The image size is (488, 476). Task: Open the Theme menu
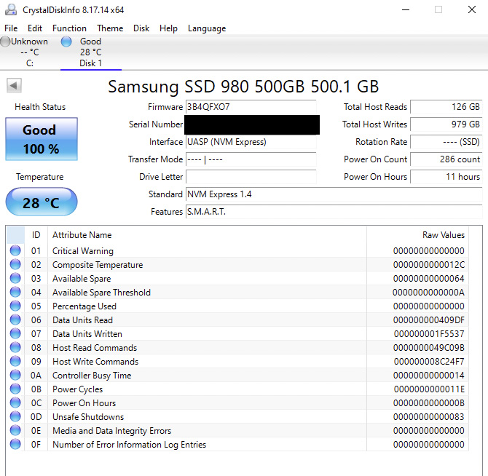(110, 28)
